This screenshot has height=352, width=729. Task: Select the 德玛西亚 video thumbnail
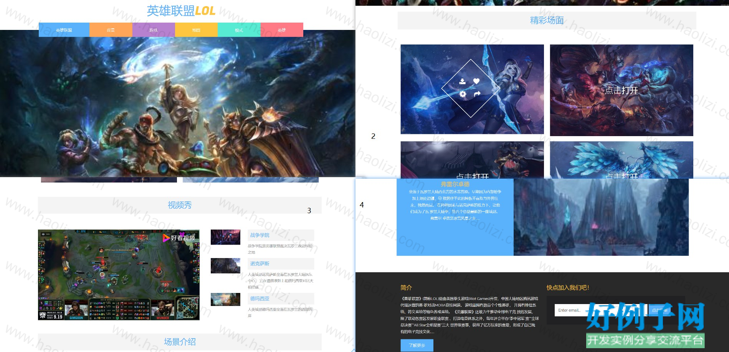point(225,299)
